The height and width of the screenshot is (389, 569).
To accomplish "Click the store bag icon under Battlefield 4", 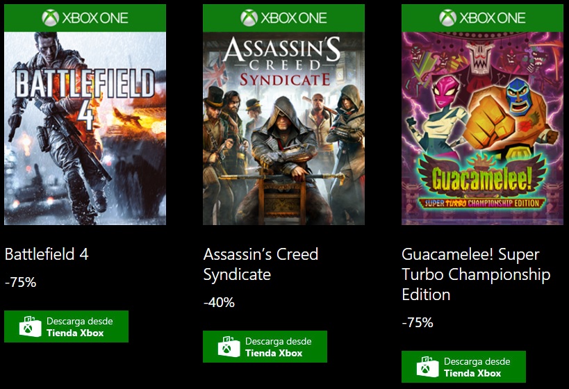I will (30, 326).
